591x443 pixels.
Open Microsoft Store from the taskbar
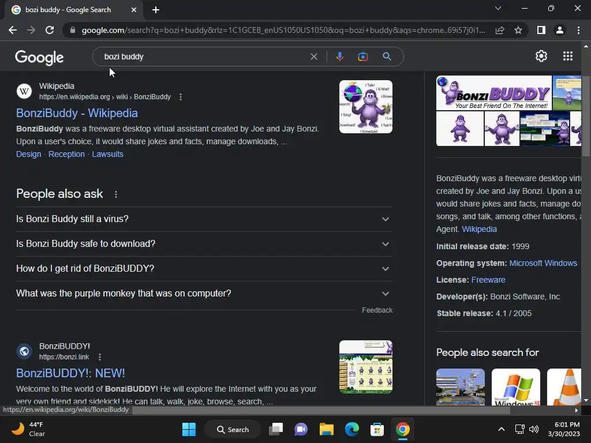click(x=377, y=429)
